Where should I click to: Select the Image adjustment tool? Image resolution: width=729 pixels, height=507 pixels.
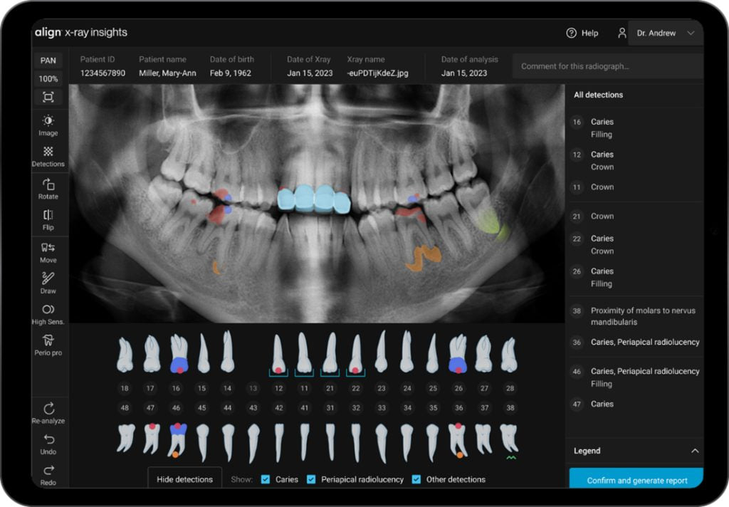(48, 126)
